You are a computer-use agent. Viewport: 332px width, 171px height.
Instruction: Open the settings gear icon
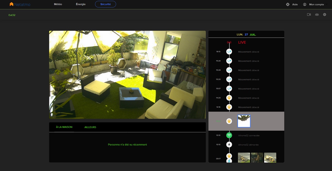pyautogui.click(x=325, y=15)
